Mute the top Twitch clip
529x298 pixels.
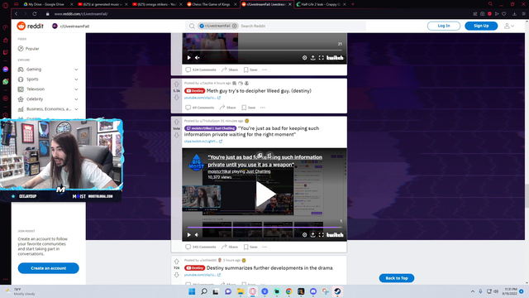click(x=198, y=58)
